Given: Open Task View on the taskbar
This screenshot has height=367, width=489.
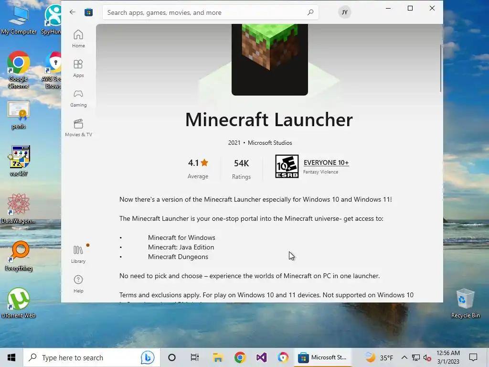Looking at the screenshot, I should (195, 357).
